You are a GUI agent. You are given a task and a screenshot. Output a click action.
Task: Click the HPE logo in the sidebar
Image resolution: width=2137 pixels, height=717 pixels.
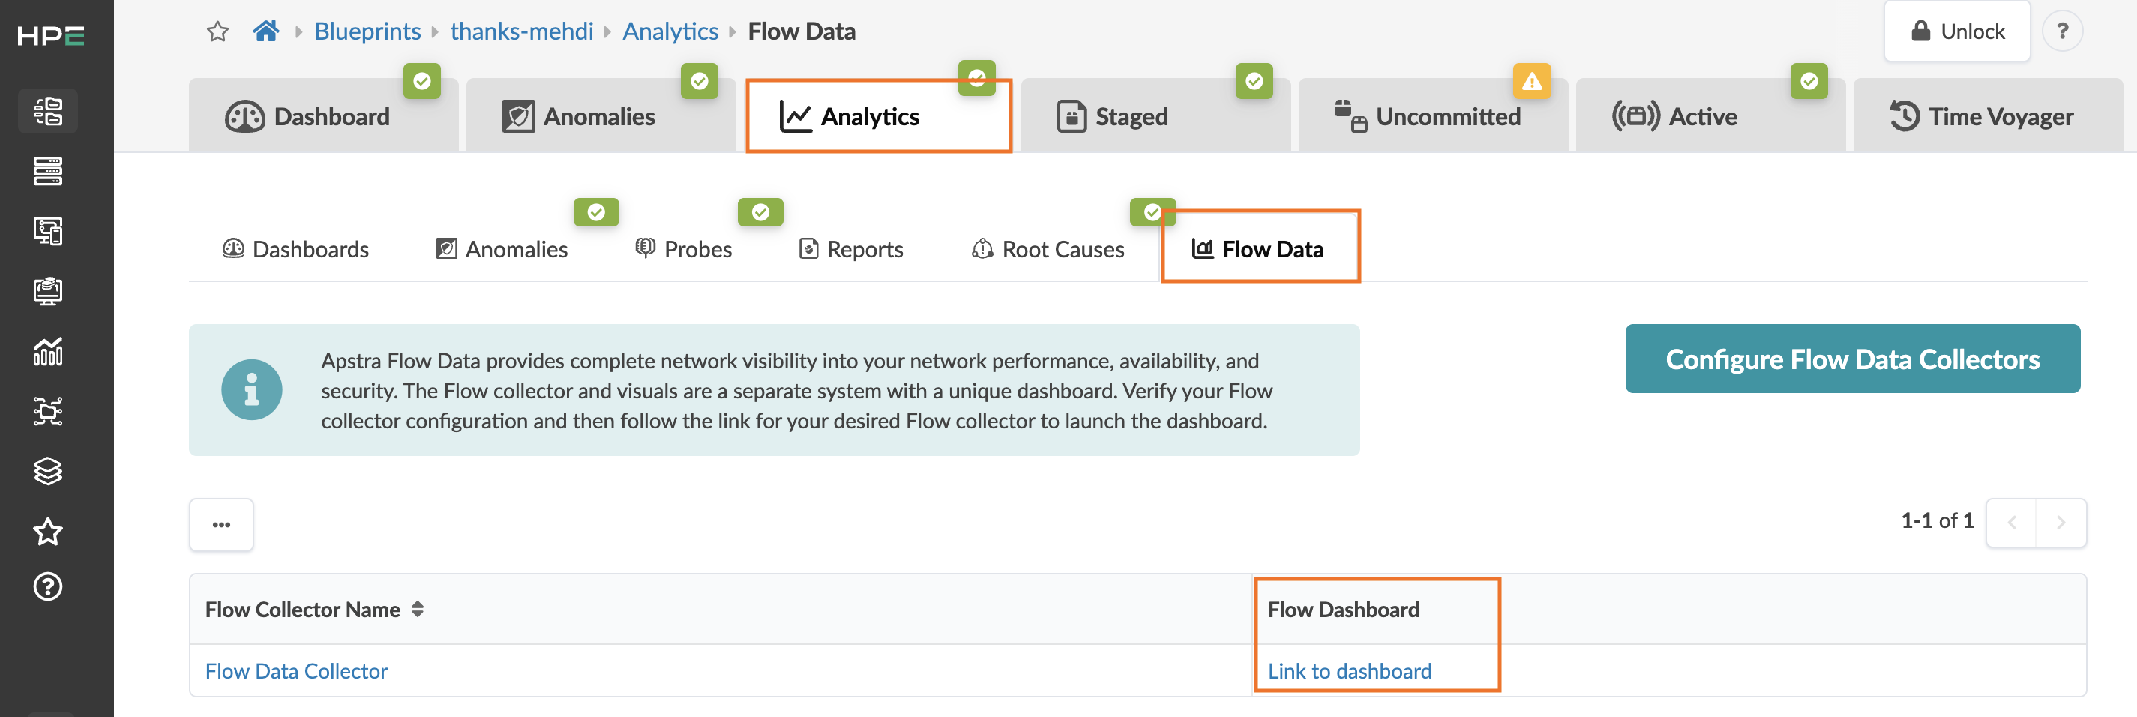pos(50,36)
